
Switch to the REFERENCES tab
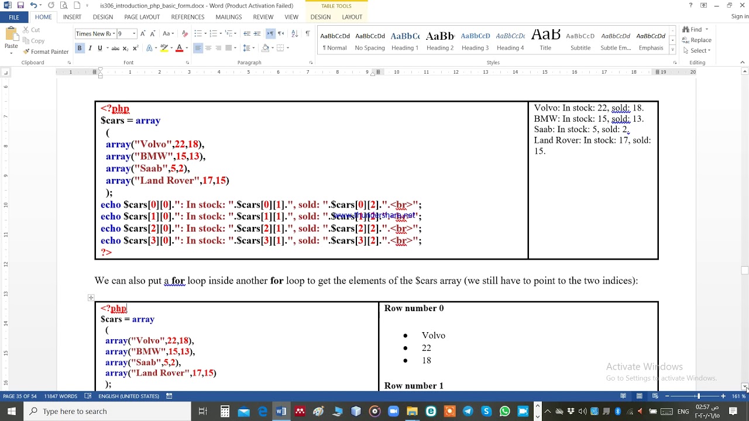[187, 17]
